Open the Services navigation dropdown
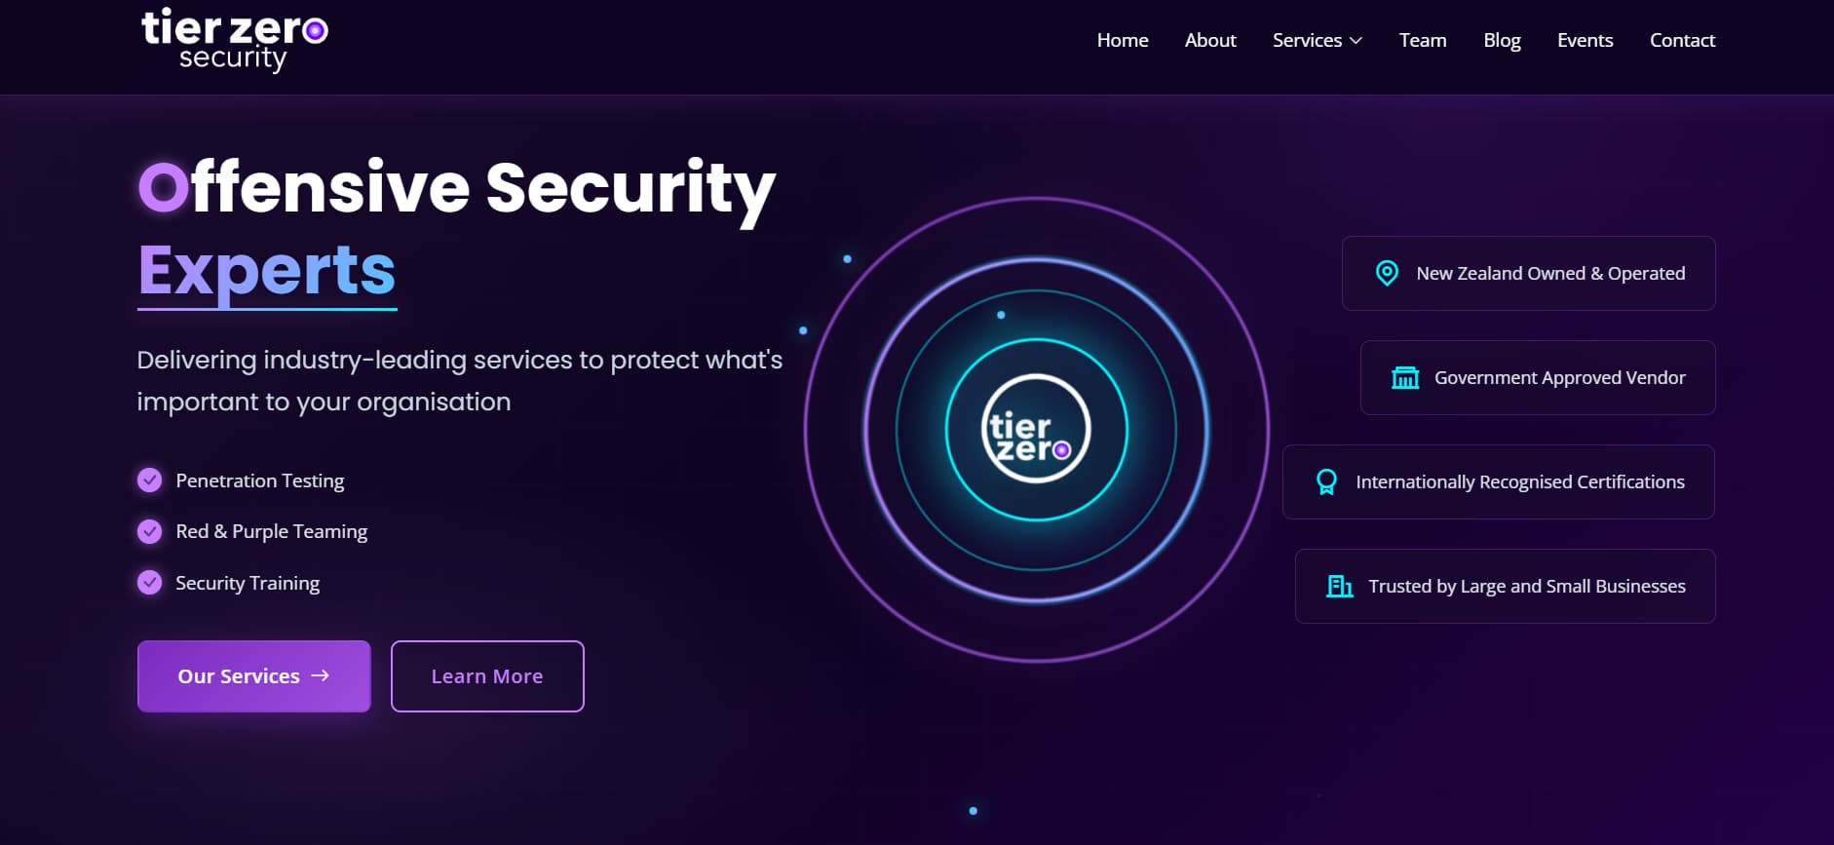 1317,40
